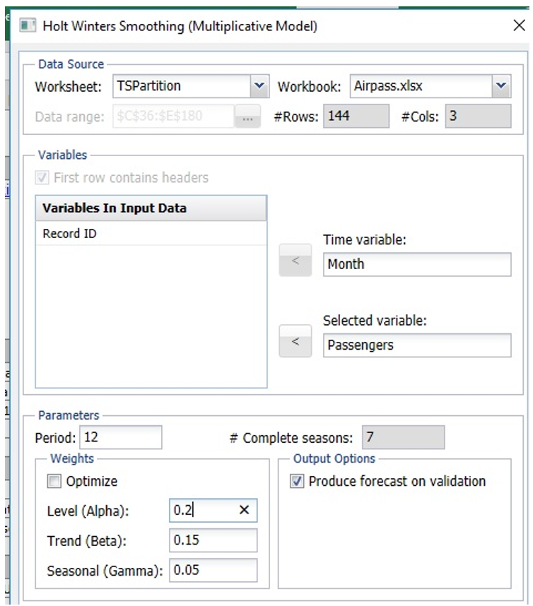Screen dimensions: 533x606
Task: Open the Worksheet dropdown showing TSPartition
Action: 257,85
